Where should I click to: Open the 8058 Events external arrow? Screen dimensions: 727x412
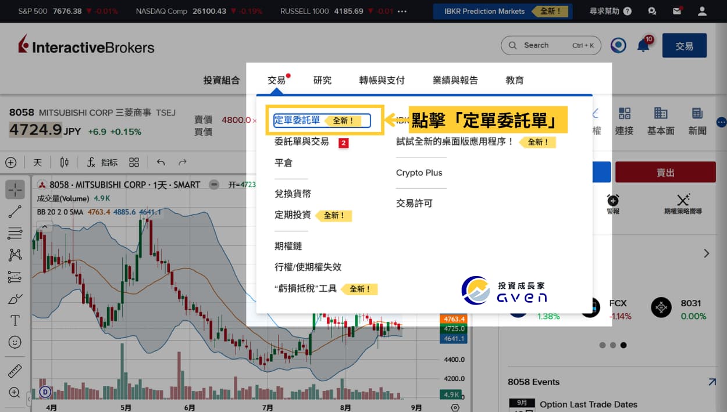click(712, 382)
